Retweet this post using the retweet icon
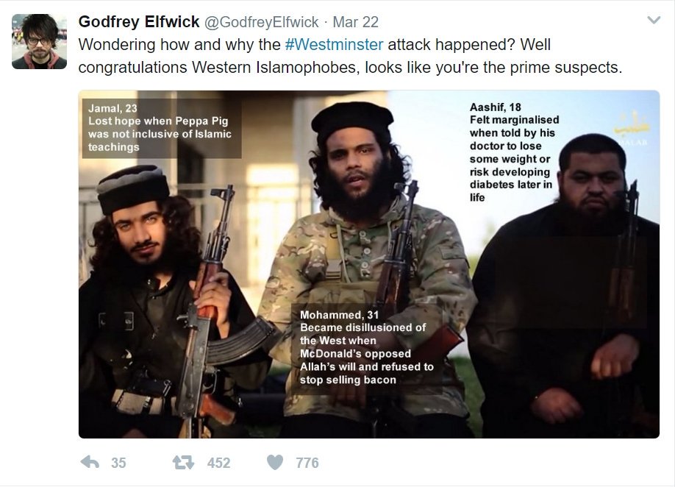 click(183, 463)
